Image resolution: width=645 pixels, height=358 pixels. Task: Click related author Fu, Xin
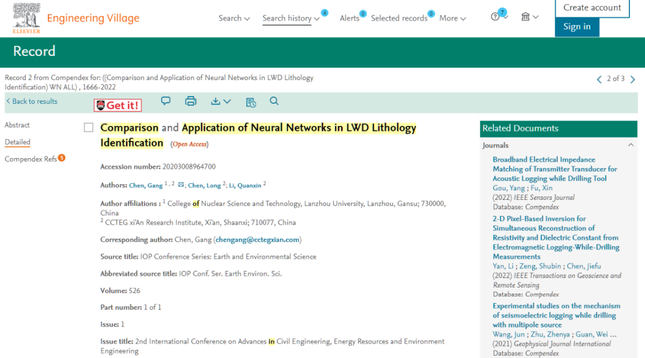pyautogui.click(x=541, y=188)
